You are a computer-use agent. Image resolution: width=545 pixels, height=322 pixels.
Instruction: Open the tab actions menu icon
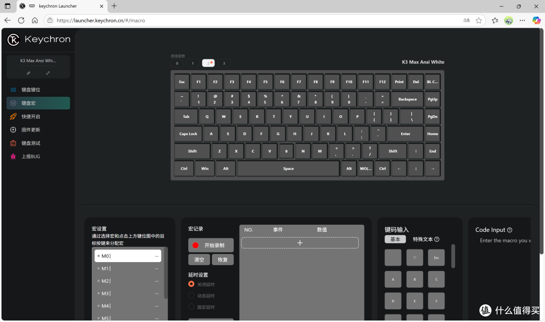8,6
